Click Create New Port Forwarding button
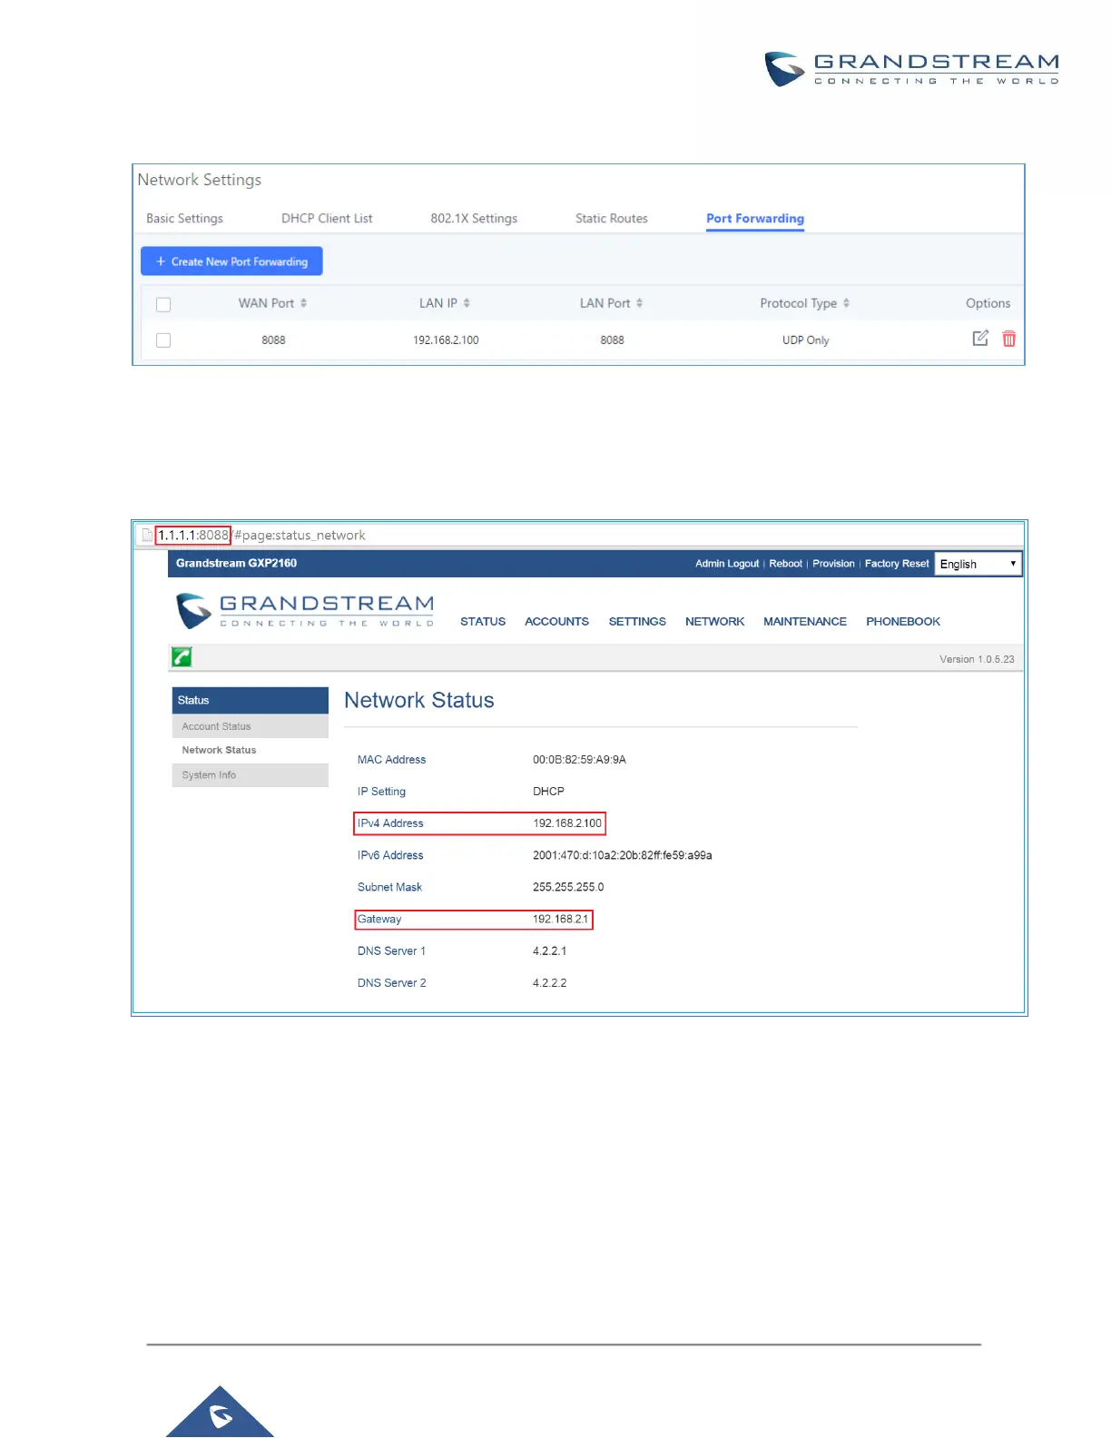 point(231,261)
